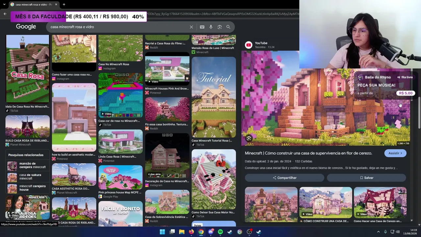This screenshot has height=237, width=421.
Task: Click 'Minecraft Houses Pink And Brow...' caption
Action: point(167,89)
